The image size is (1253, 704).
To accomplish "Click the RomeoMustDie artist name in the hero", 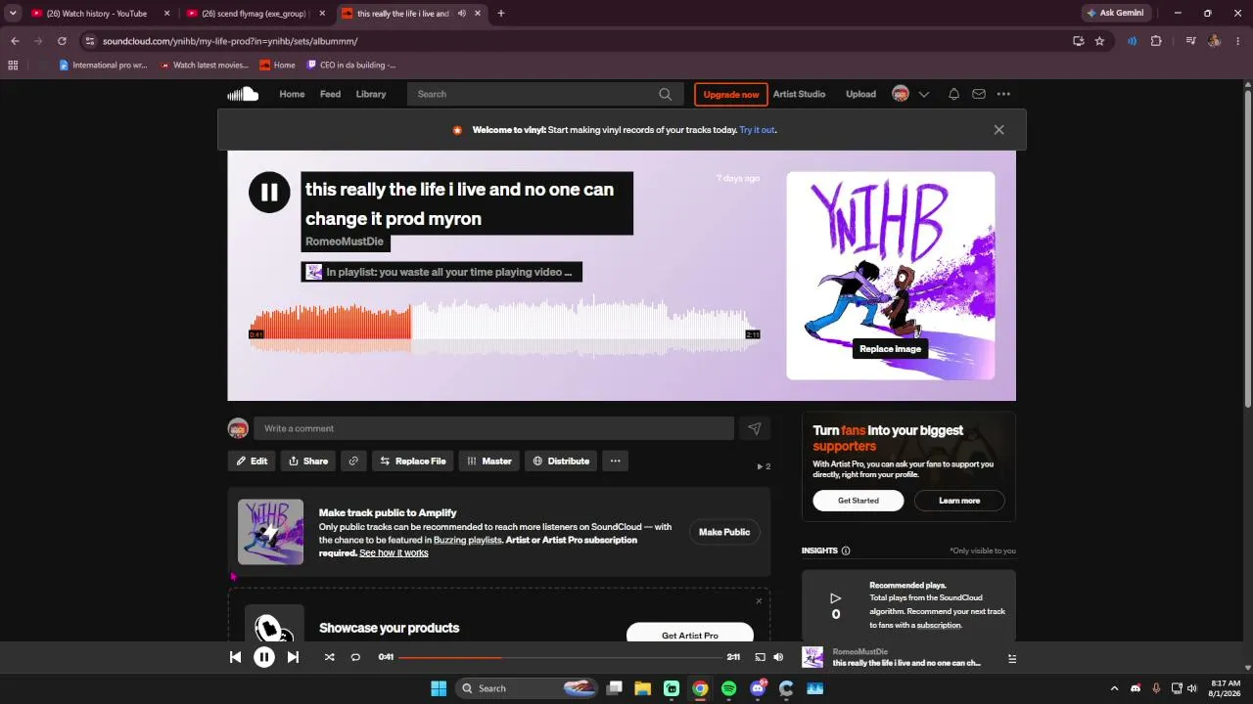I will click(x=345, y=242).
